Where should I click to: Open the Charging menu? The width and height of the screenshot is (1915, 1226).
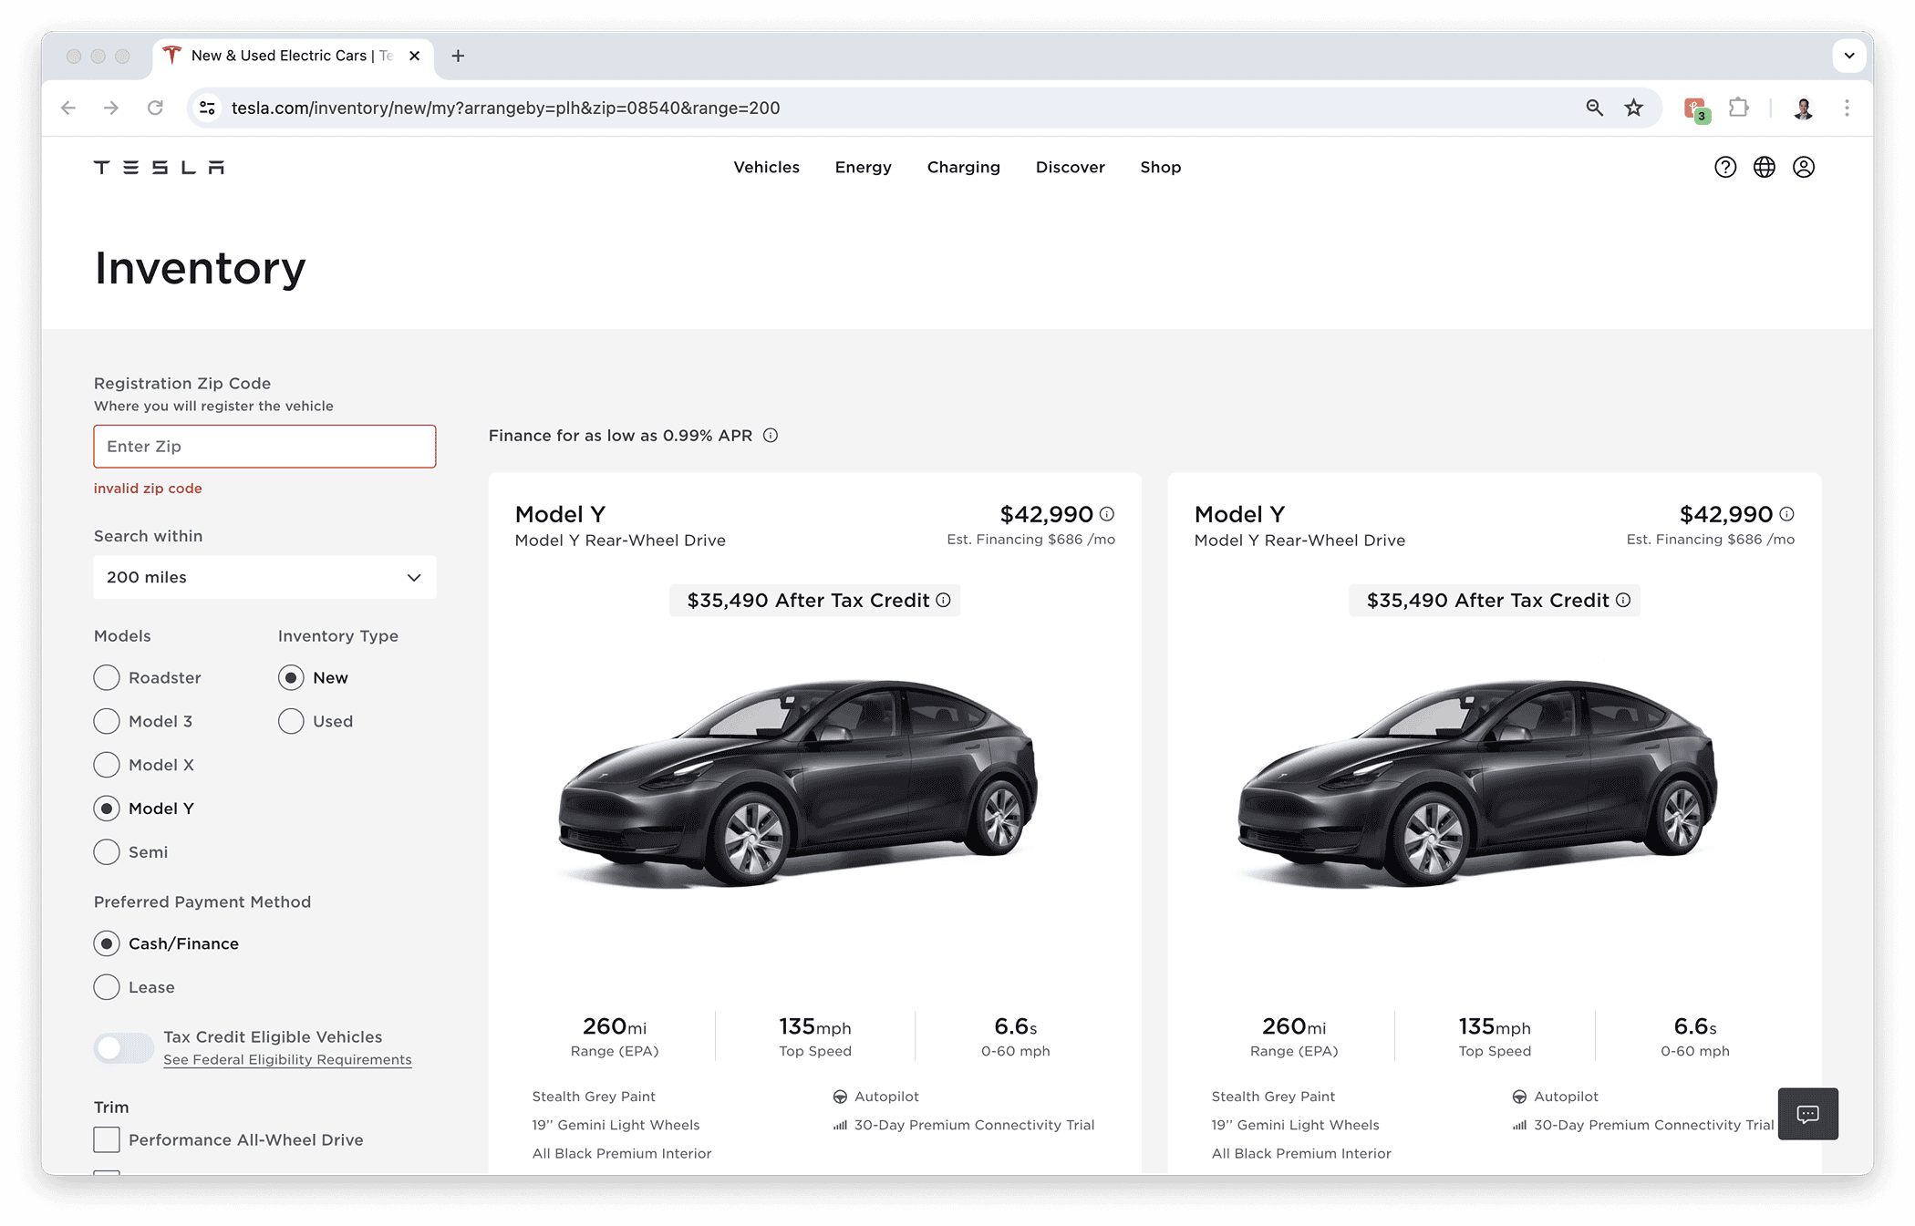(963, 167)
